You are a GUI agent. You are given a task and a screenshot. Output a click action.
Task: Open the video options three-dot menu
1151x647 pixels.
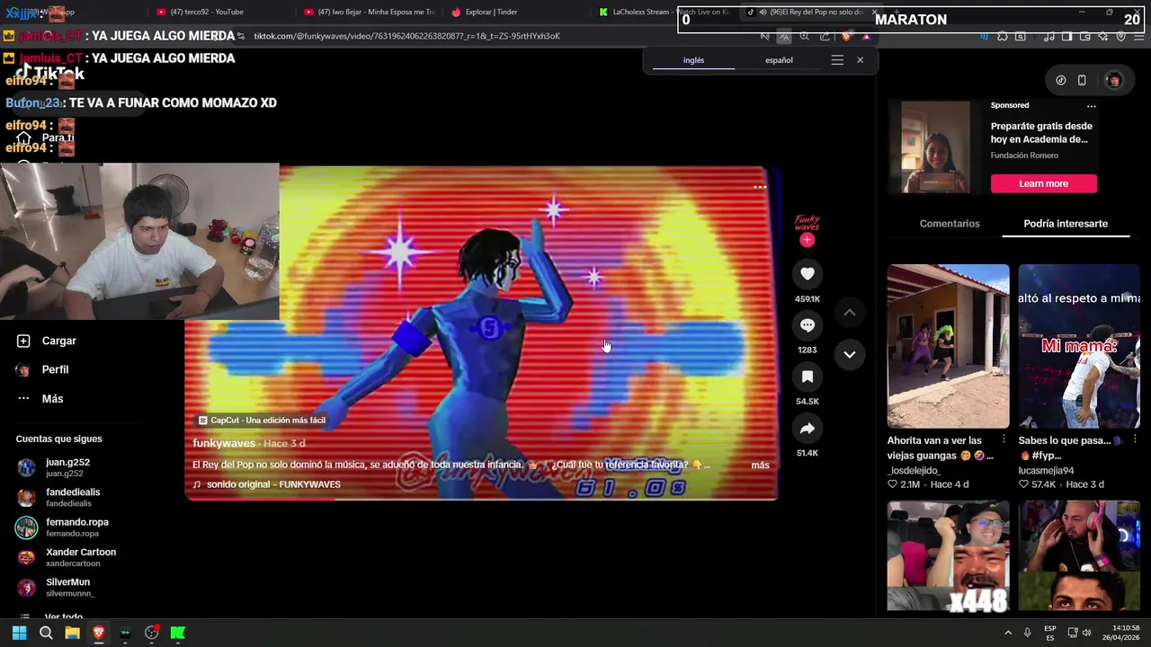(760, 187)
